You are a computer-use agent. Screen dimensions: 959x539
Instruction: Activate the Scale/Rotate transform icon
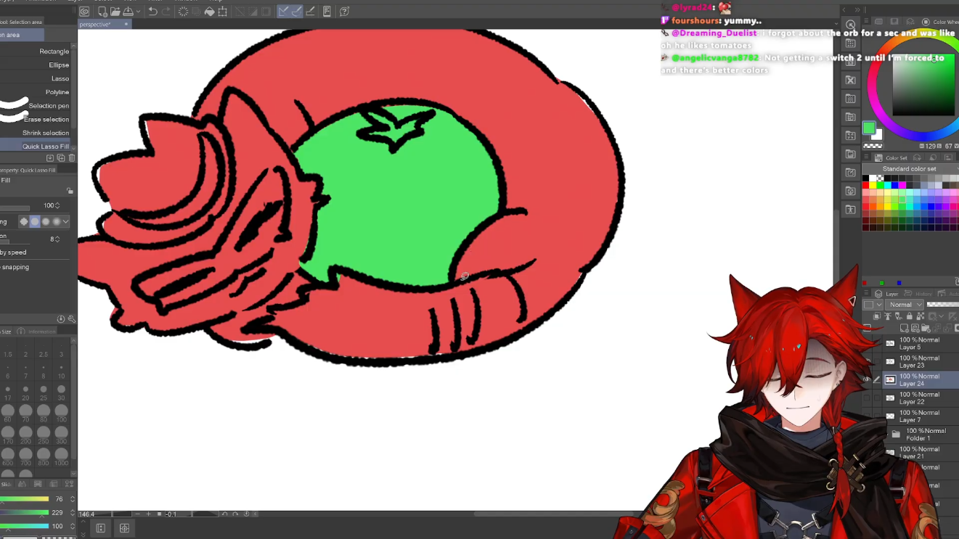point(223,12)
